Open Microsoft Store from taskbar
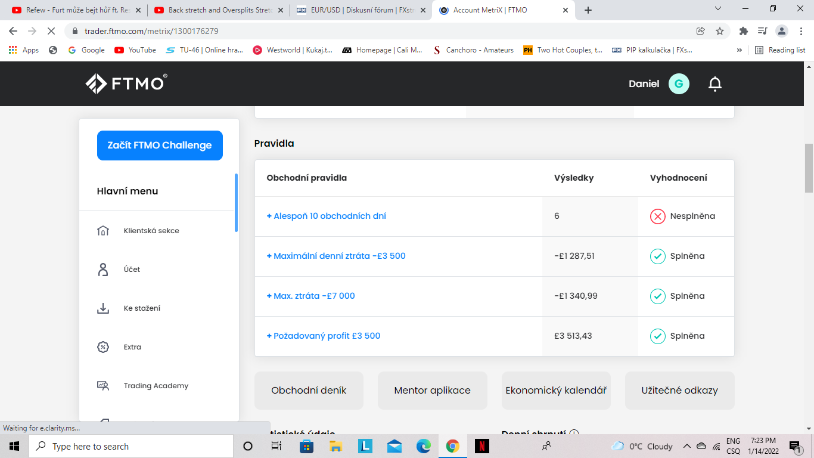 point(306,446)
